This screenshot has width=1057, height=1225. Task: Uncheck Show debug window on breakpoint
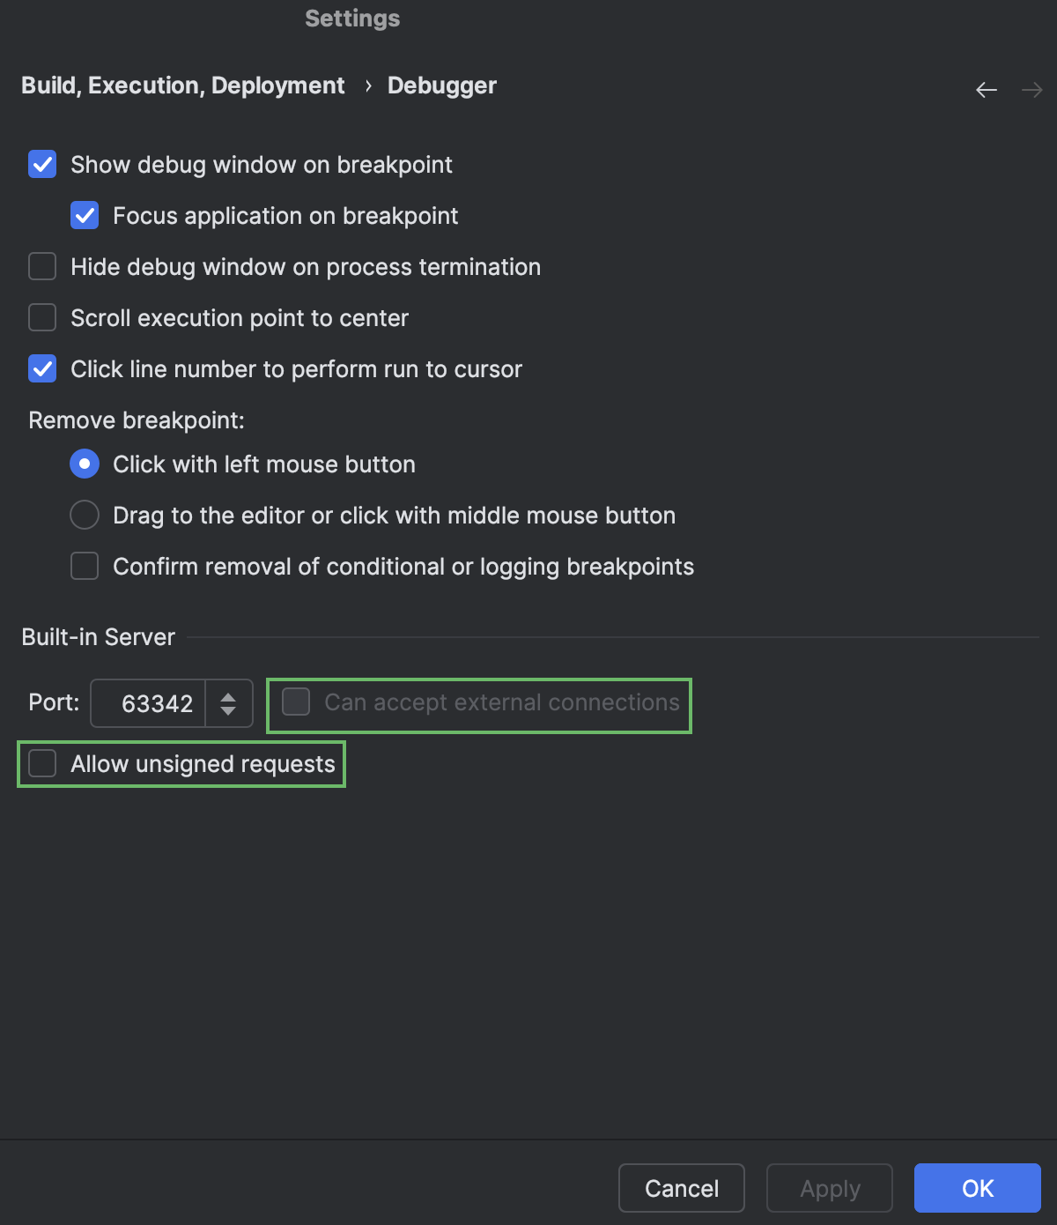[x=42, y=165]
